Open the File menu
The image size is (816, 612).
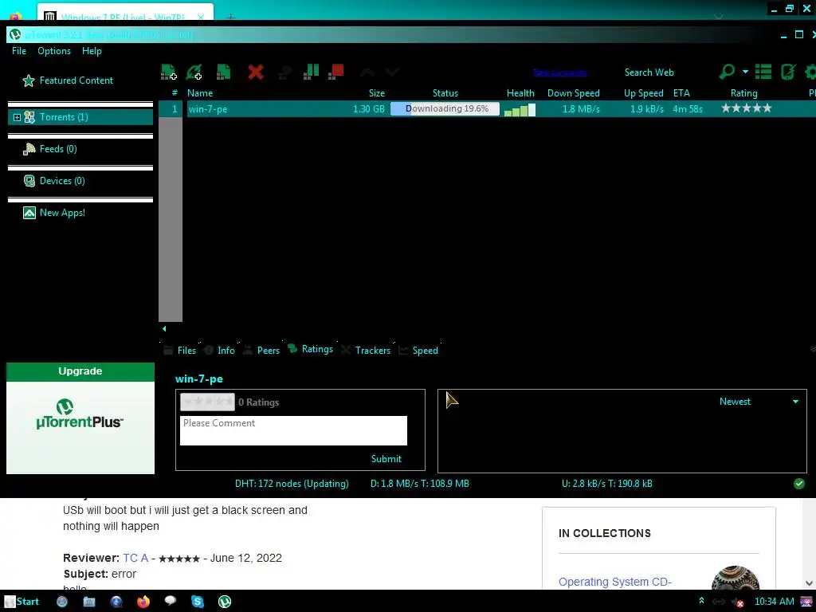(19, 51)
